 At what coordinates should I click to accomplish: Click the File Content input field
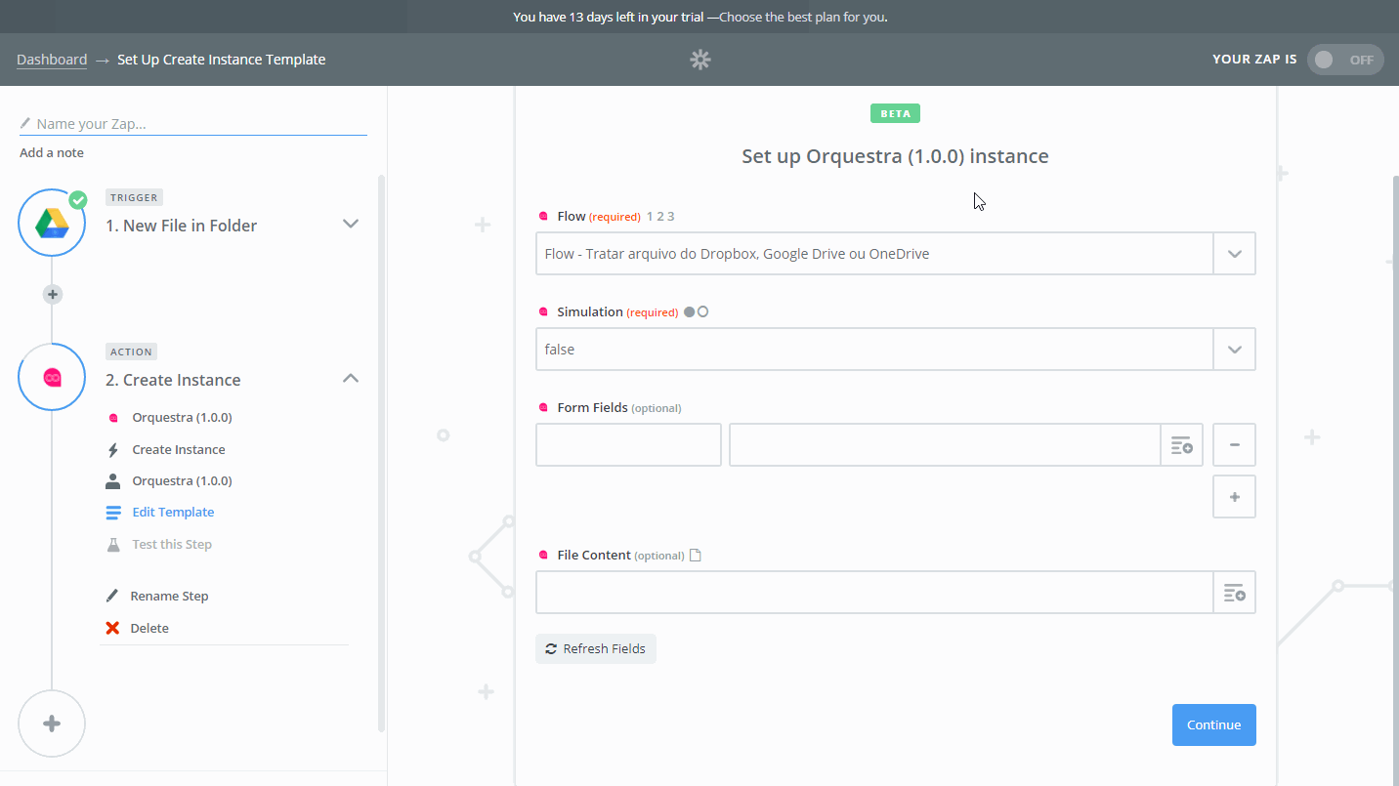click(x=874, y=593)
